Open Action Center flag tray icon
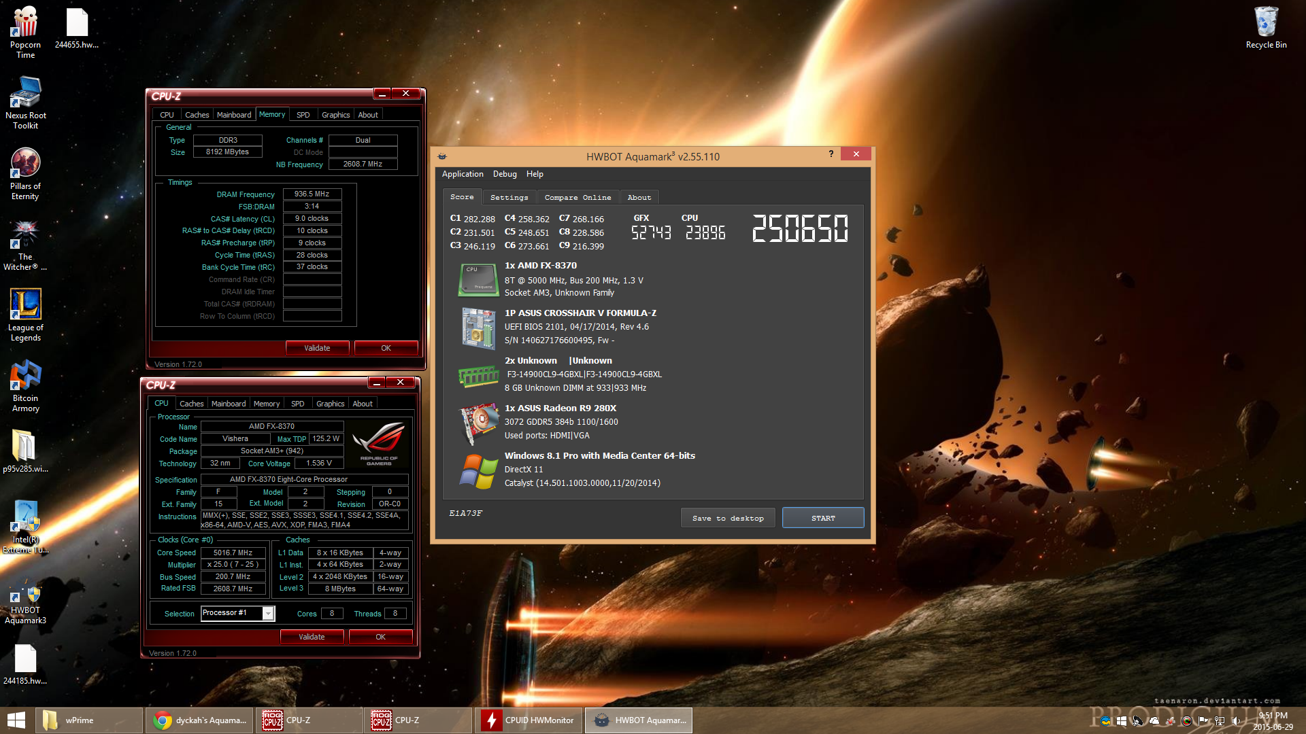Viewport: 1306px width, 734px height. click(1203, 721)
